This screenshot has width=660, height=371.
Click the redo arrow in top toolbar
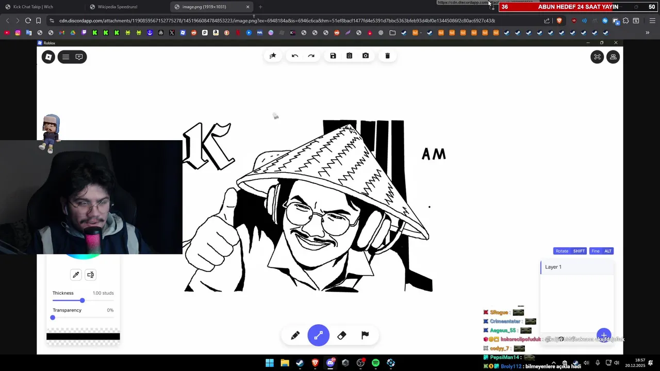(311, 56)
